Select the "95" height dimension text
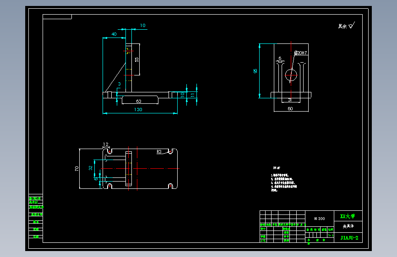The width and height of the screenshot is (397, 257). (x=255, y=71)
